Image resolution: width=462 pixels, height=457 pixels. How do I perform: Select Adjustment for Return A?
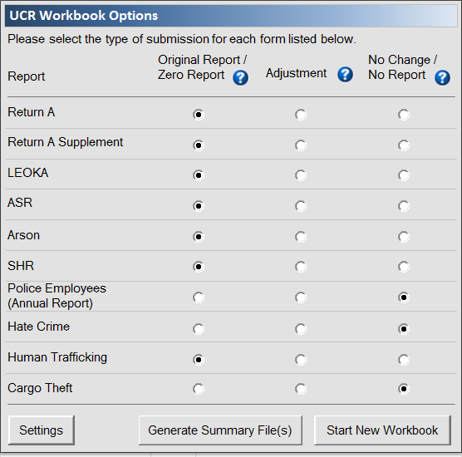click(x=301, y=115)
